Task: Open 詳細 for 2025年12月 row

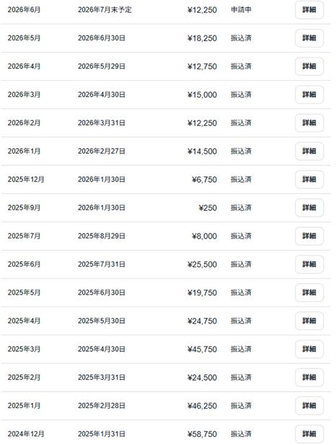Action: click(x=309, y=179)
